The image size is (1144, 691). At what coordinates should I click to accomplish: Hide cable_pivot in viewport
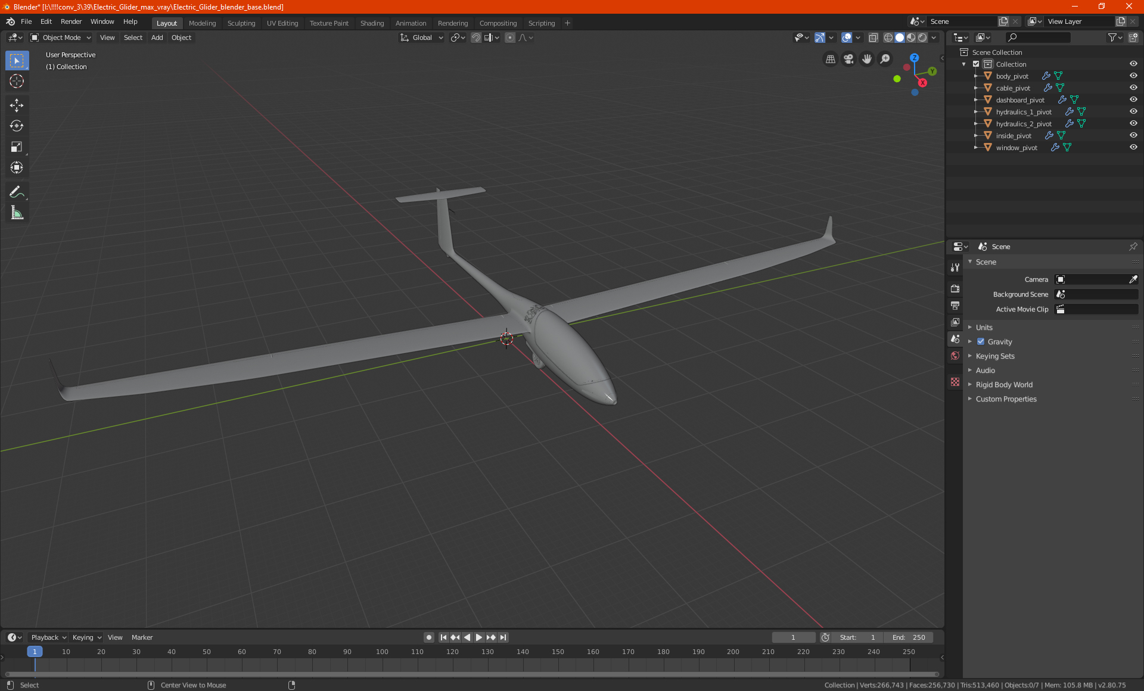coord(1133,88)
